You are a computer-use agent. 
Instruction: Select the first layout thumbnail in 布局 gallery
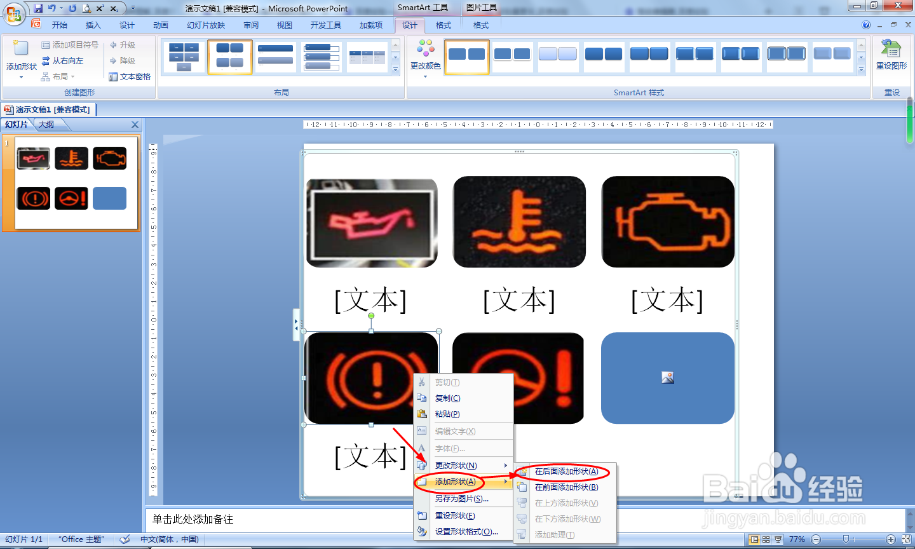point(184,57)
